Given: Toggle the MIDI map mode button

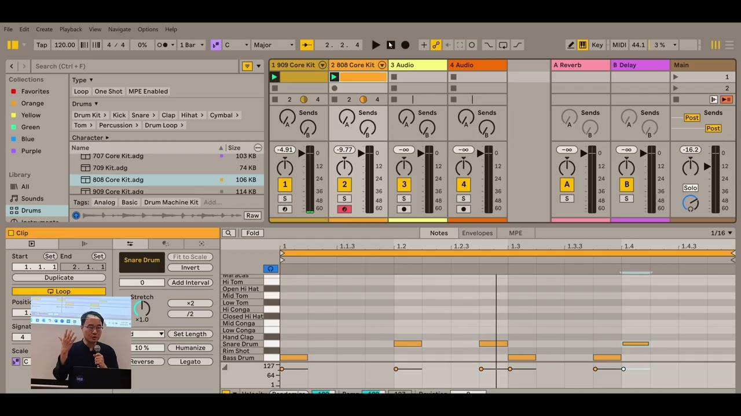Looking at the screenshot, I should click(x=619, y=45).
